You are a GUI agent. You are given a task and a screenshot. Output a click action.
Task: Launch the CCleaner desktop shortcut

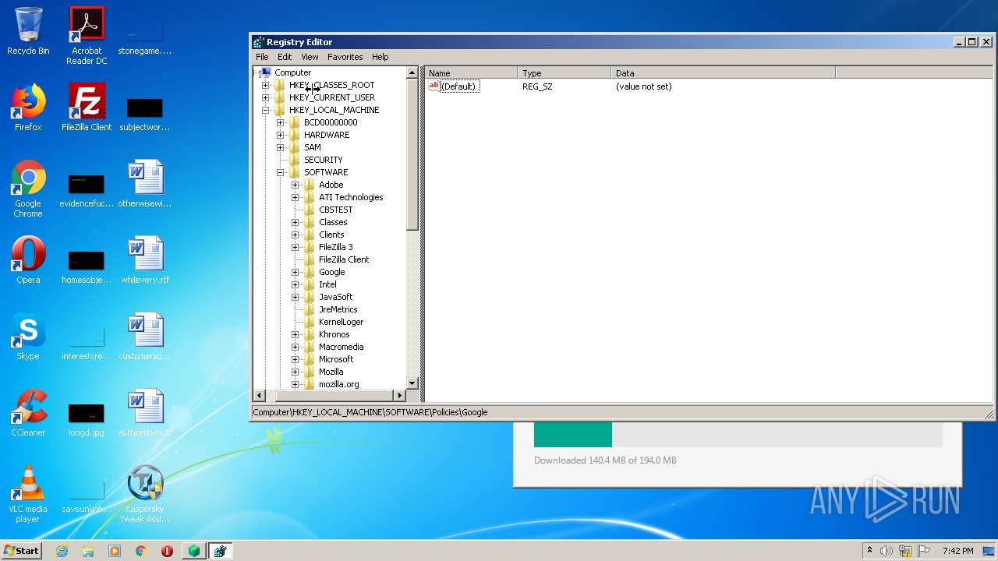point(28,412)
